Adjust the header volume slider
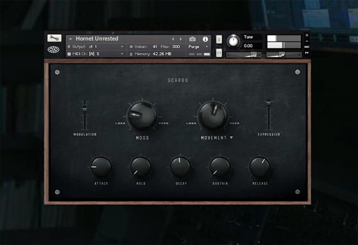 click(284, 55)
